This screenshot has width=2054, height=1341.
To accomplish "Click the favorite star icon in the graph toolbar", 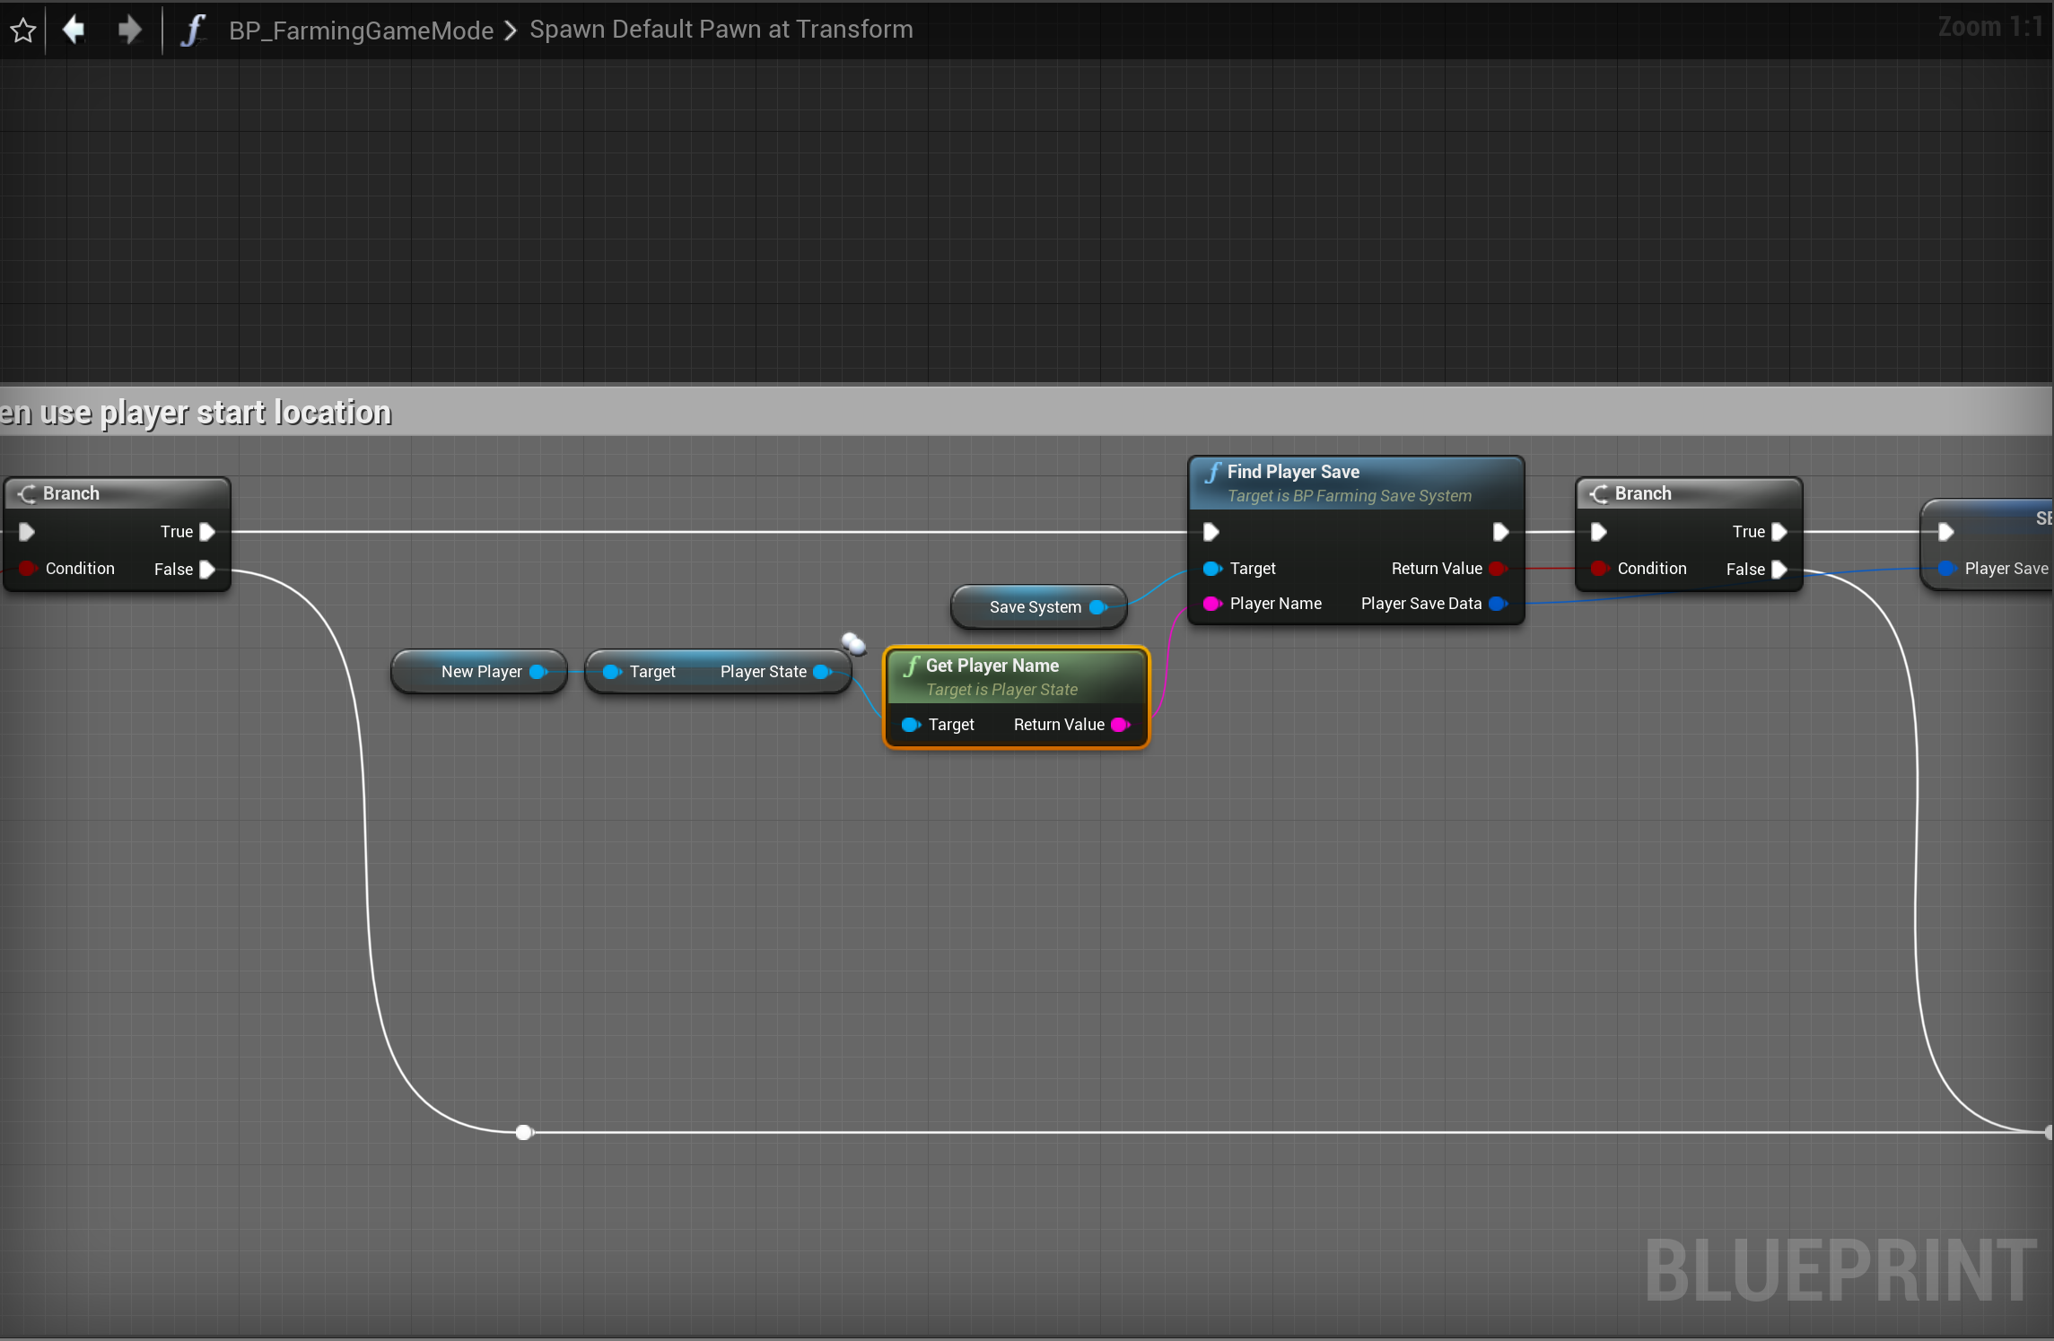I will point(23,30).
